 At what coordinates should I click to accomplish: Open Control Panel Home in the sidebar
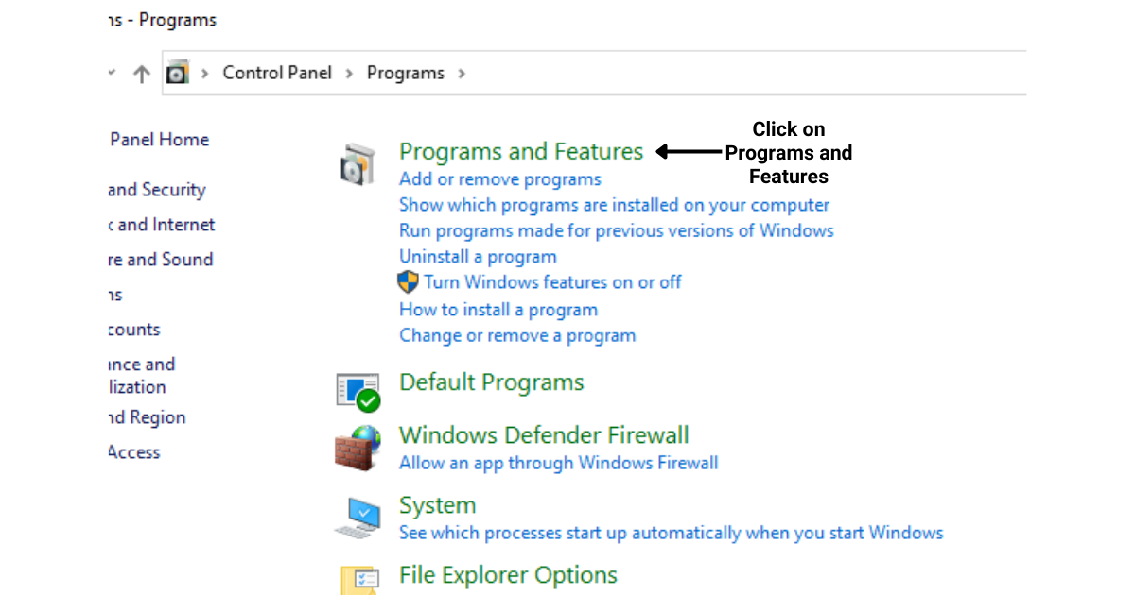(158, 140)
